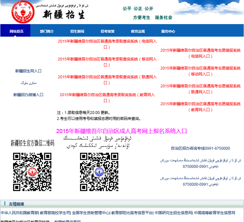This screenshot has width=244, height=222.
Task: Click 自治区招办咨询专线0991-8750000 text
Action: (201, 148)
